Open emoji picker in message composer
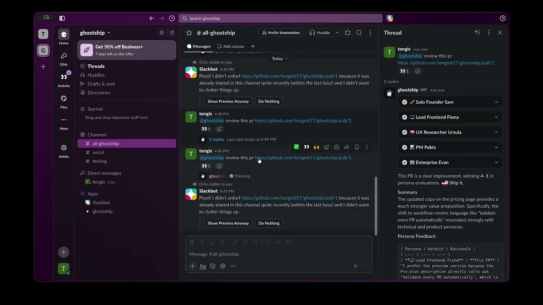The width and height of the screenshot is (543, 305). coord(213,266)
